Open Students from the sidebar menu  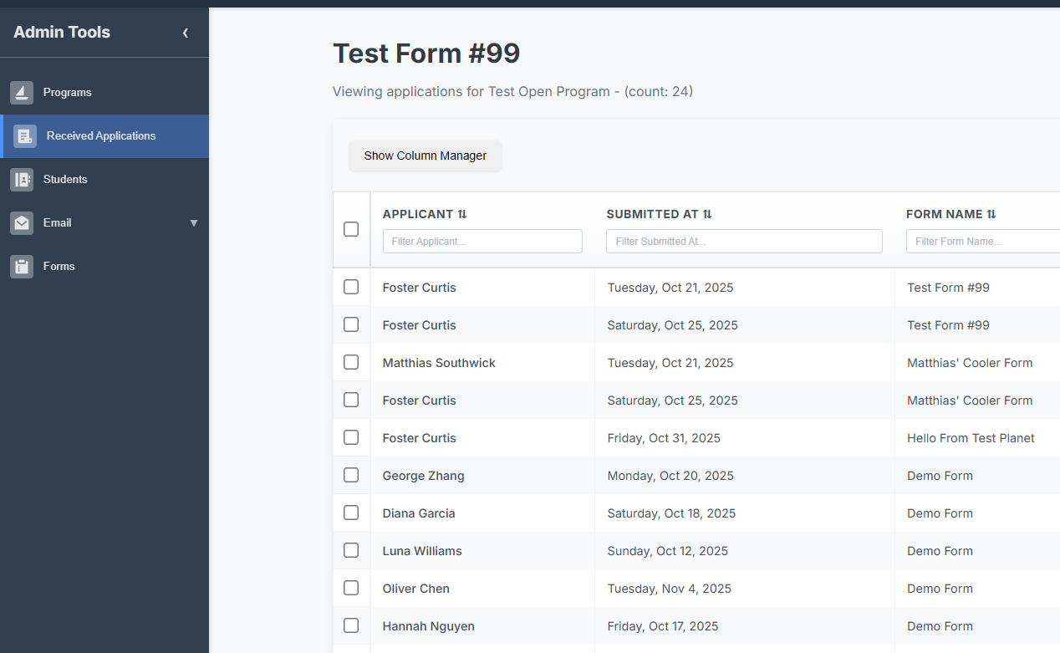pyautogui.click(x=64, y=179)
